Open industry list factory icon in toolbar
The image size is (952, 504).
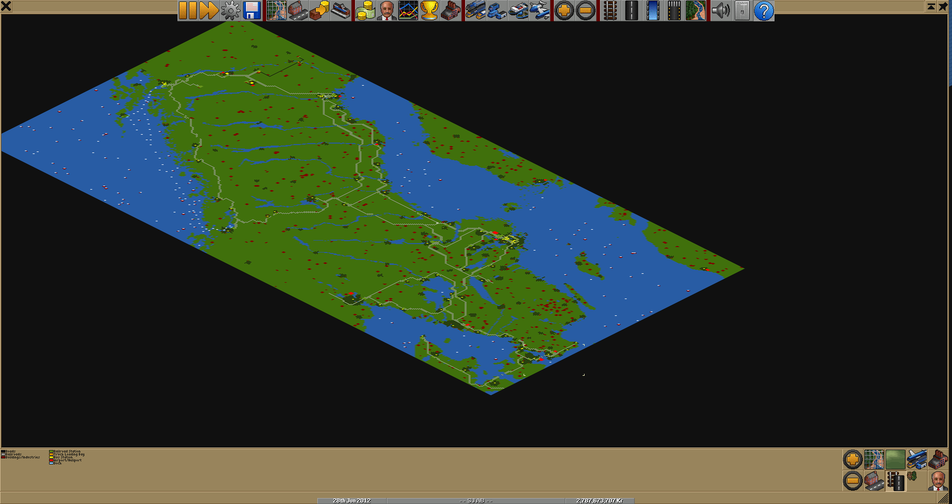[451, 10]
